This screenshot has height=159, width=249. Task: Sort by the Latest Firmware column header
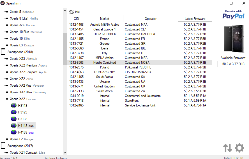[x=195, y=19]
